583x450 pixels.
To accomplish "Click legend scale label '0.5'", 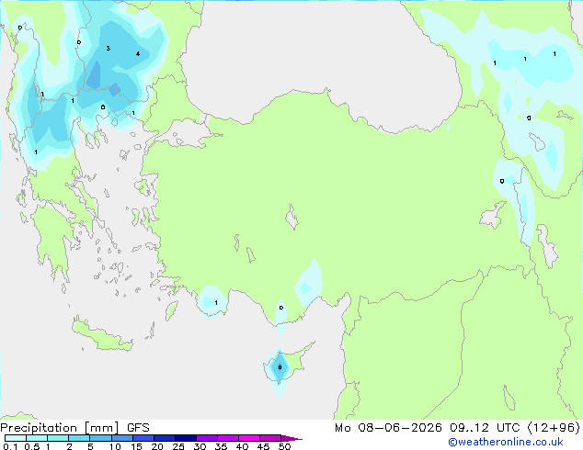I will tap(31, 446).
